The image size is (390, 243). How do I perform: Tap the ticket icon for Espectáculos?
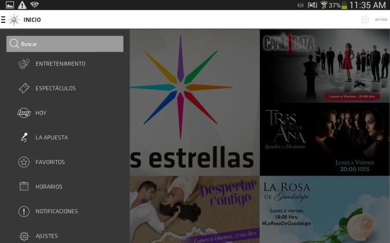pos(24,88)
